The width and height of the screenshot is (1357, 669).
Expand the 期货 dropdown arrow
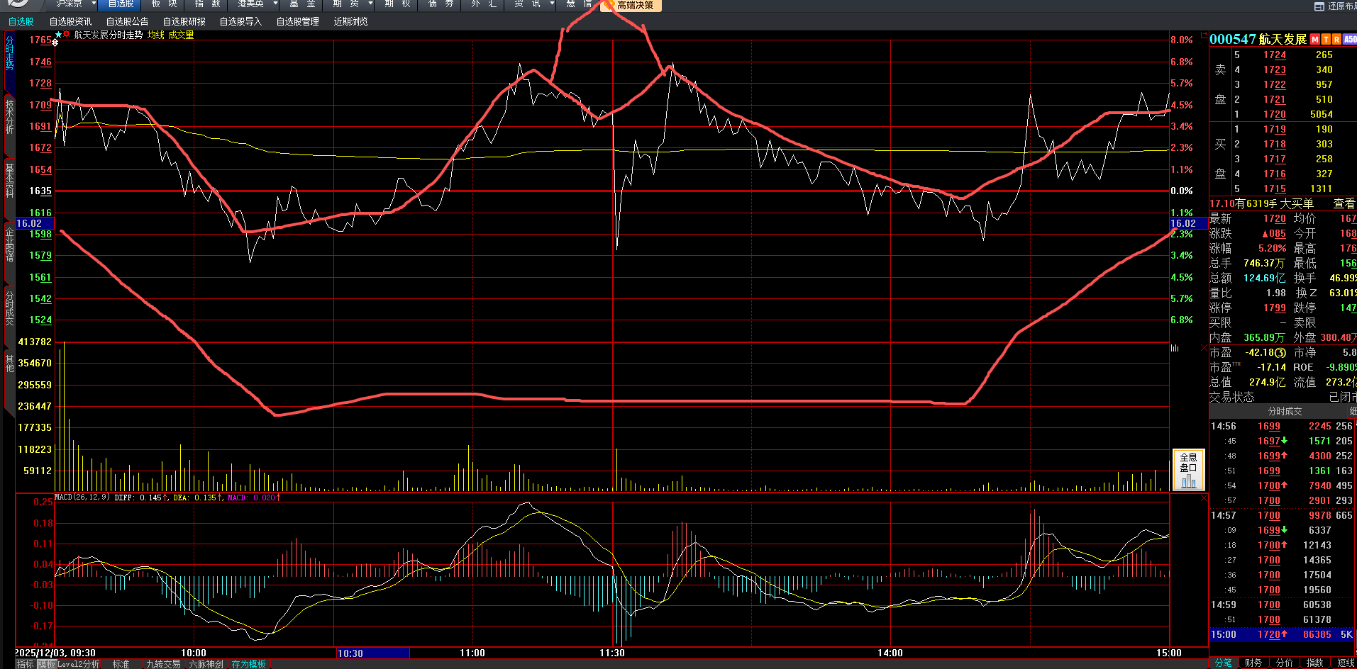point(370,4)
